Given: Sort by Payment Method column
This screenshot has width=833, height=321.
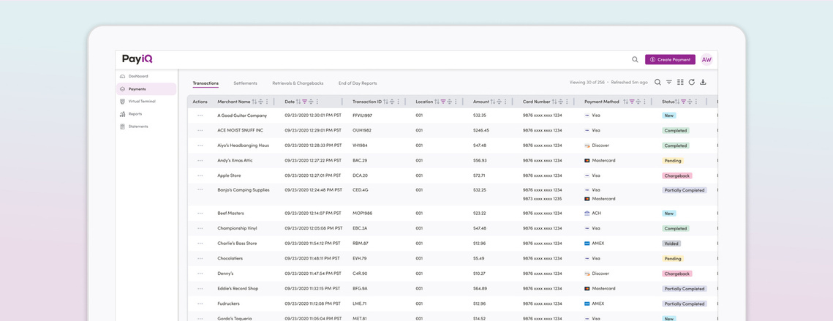Looking at the screenshot, I should pyautogui.click(x=626, y=102).
